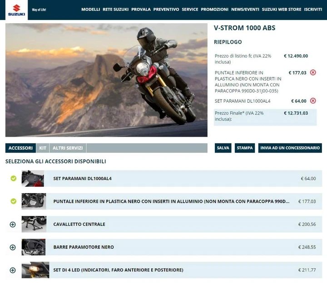This screenshot has height=283, width=327.
Task: Open the PUNTALE INFERIORE thumbnail image
Action: (34, 201)
